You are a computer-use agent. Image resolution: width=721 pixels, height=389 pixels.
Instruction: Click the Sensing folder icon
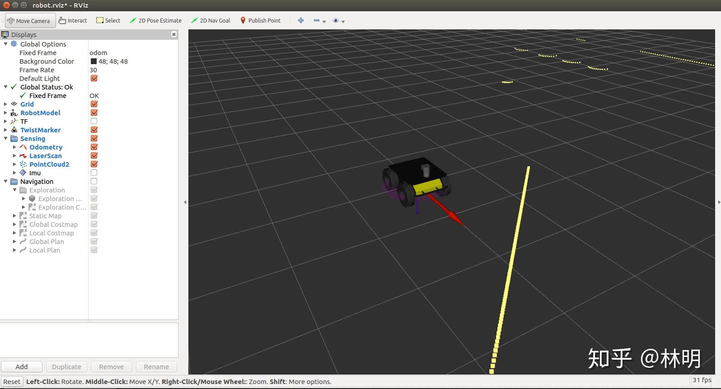[x=14, y=138]
